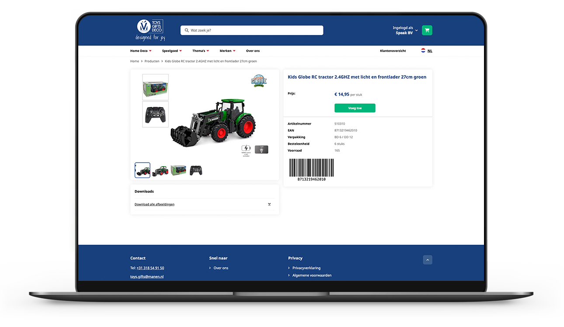
Task: Click the scroll-to-top arrow button
Action: [428, 260]
